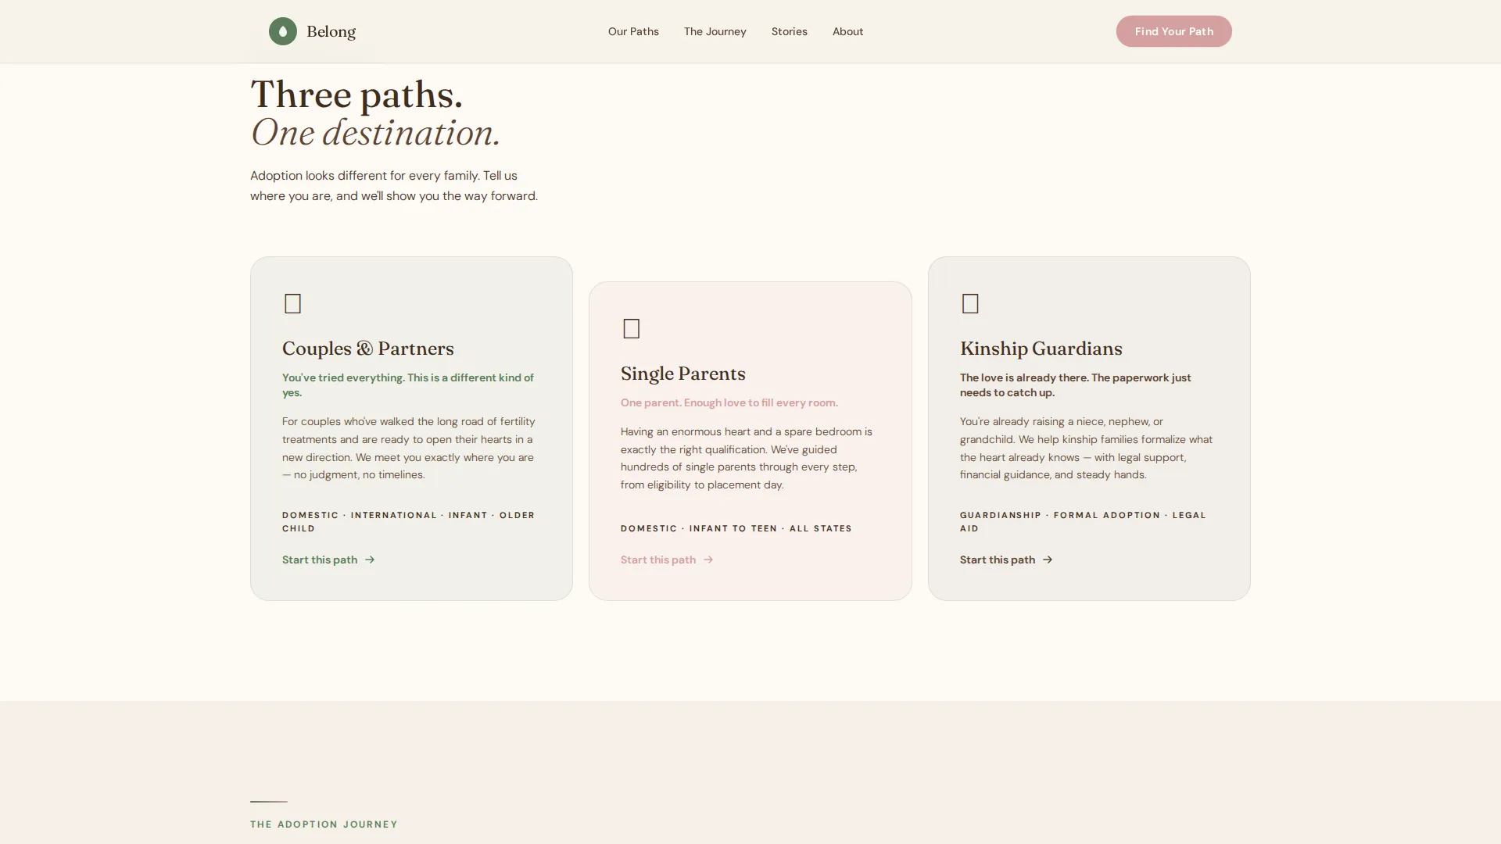This screenshot has height=844, width=1501.
Task: Click 'DOMESTIC · INFANT TO TEEN · ALL STATES' tags
Action: tap(736, 528)
